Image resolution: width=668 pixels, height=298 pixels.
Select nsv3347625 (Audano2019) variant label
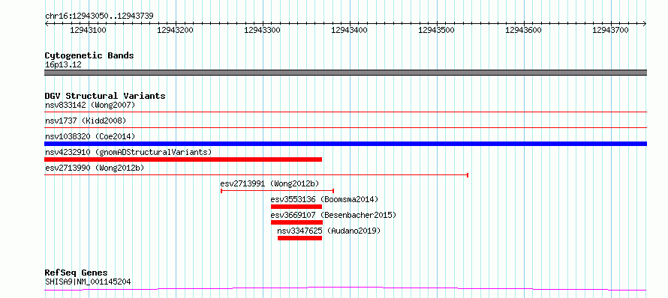(x=329, y=231)
